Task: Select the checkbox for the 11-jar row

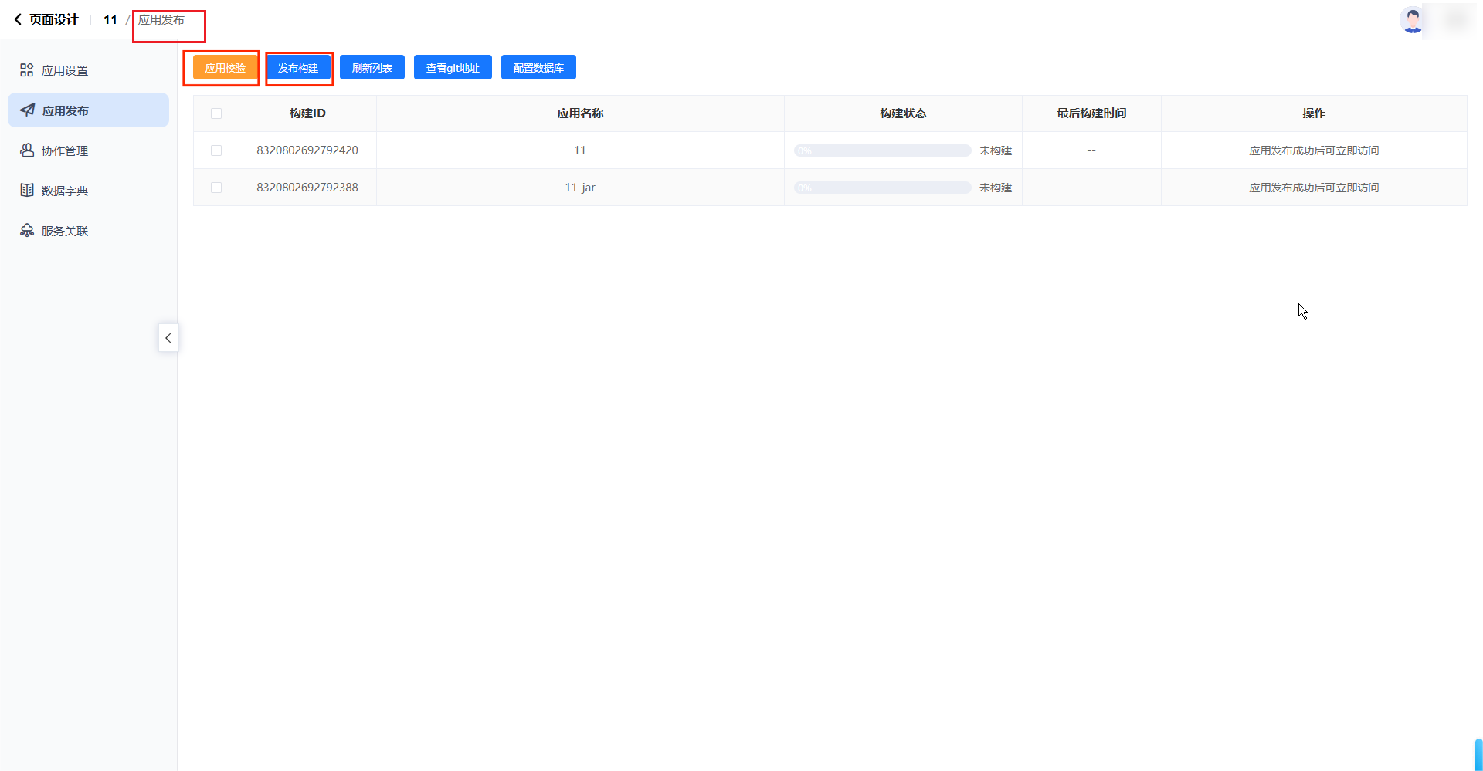Action: click(216, 188)
